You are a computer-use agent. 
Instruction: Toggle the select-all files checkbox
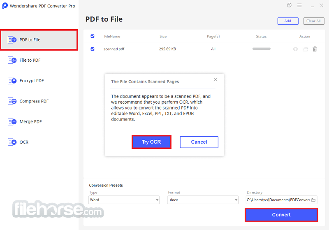pyautogui.click(x=92, y=36)
